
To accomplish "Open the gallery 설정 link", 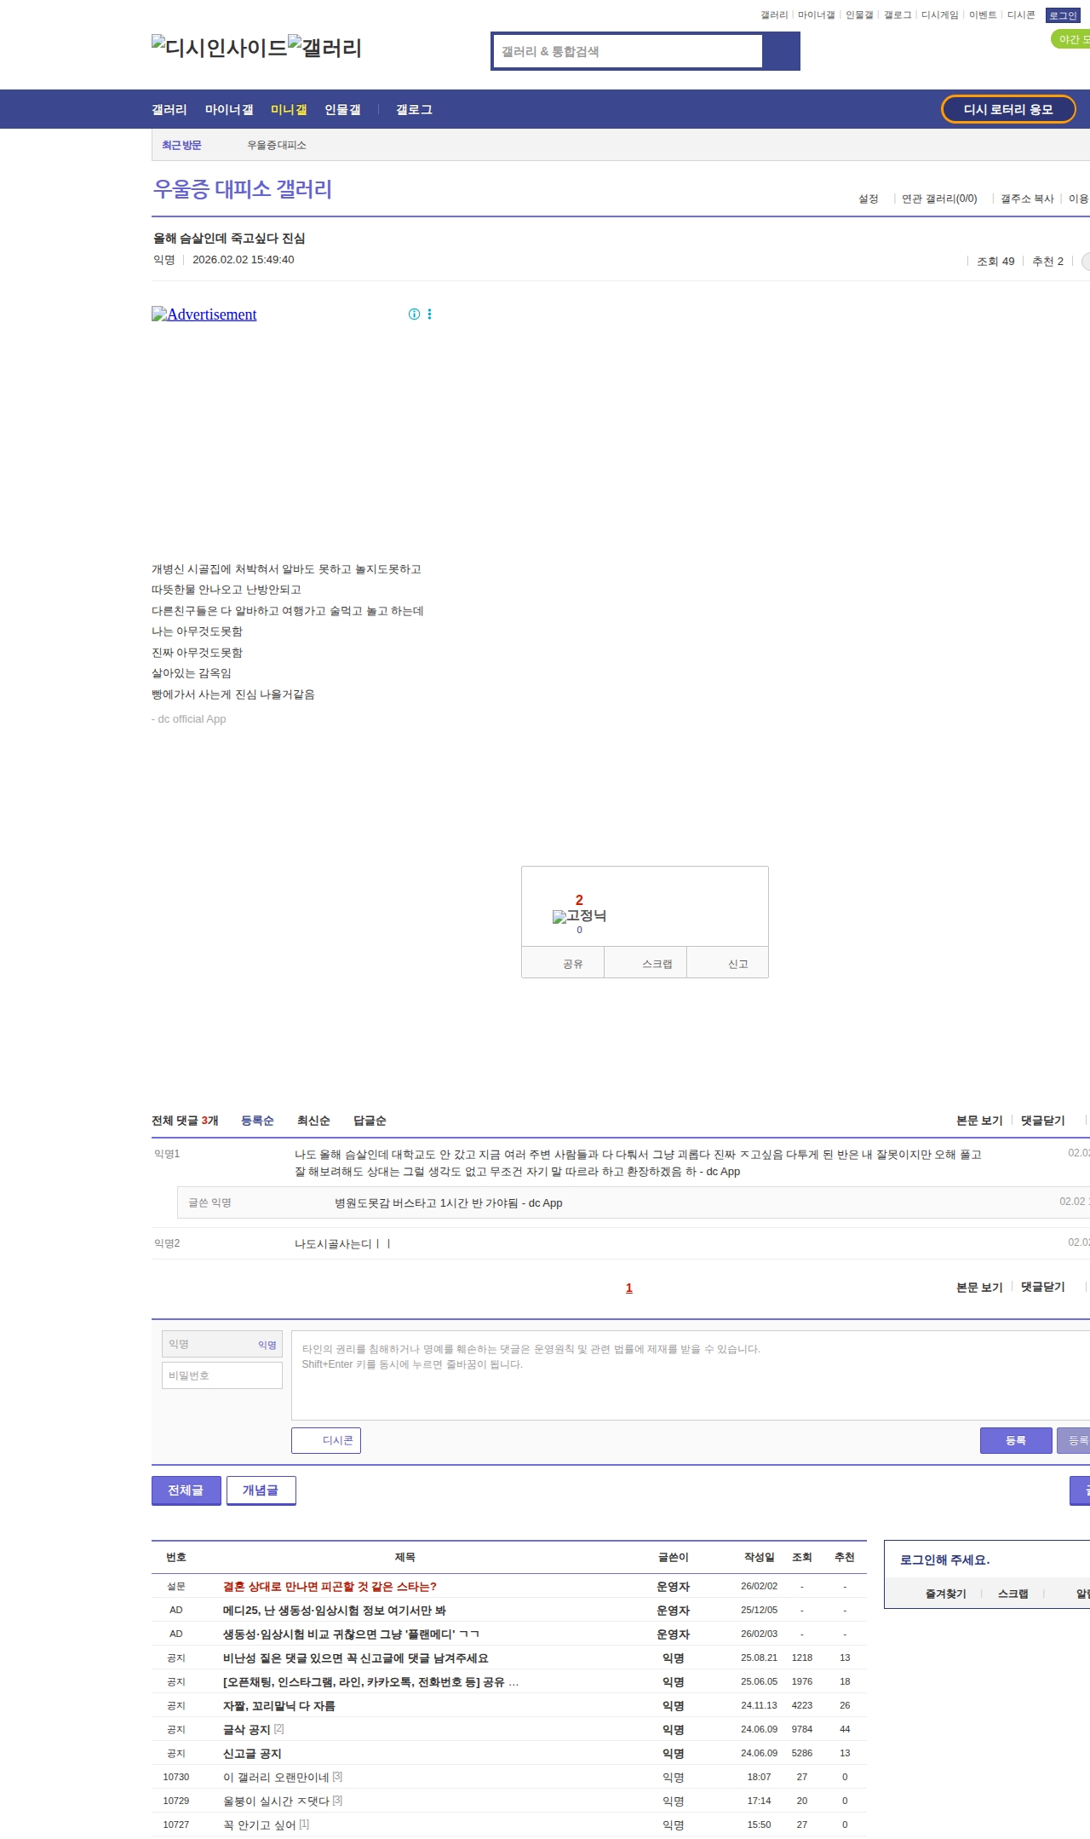I will click(x=868, y=199).
